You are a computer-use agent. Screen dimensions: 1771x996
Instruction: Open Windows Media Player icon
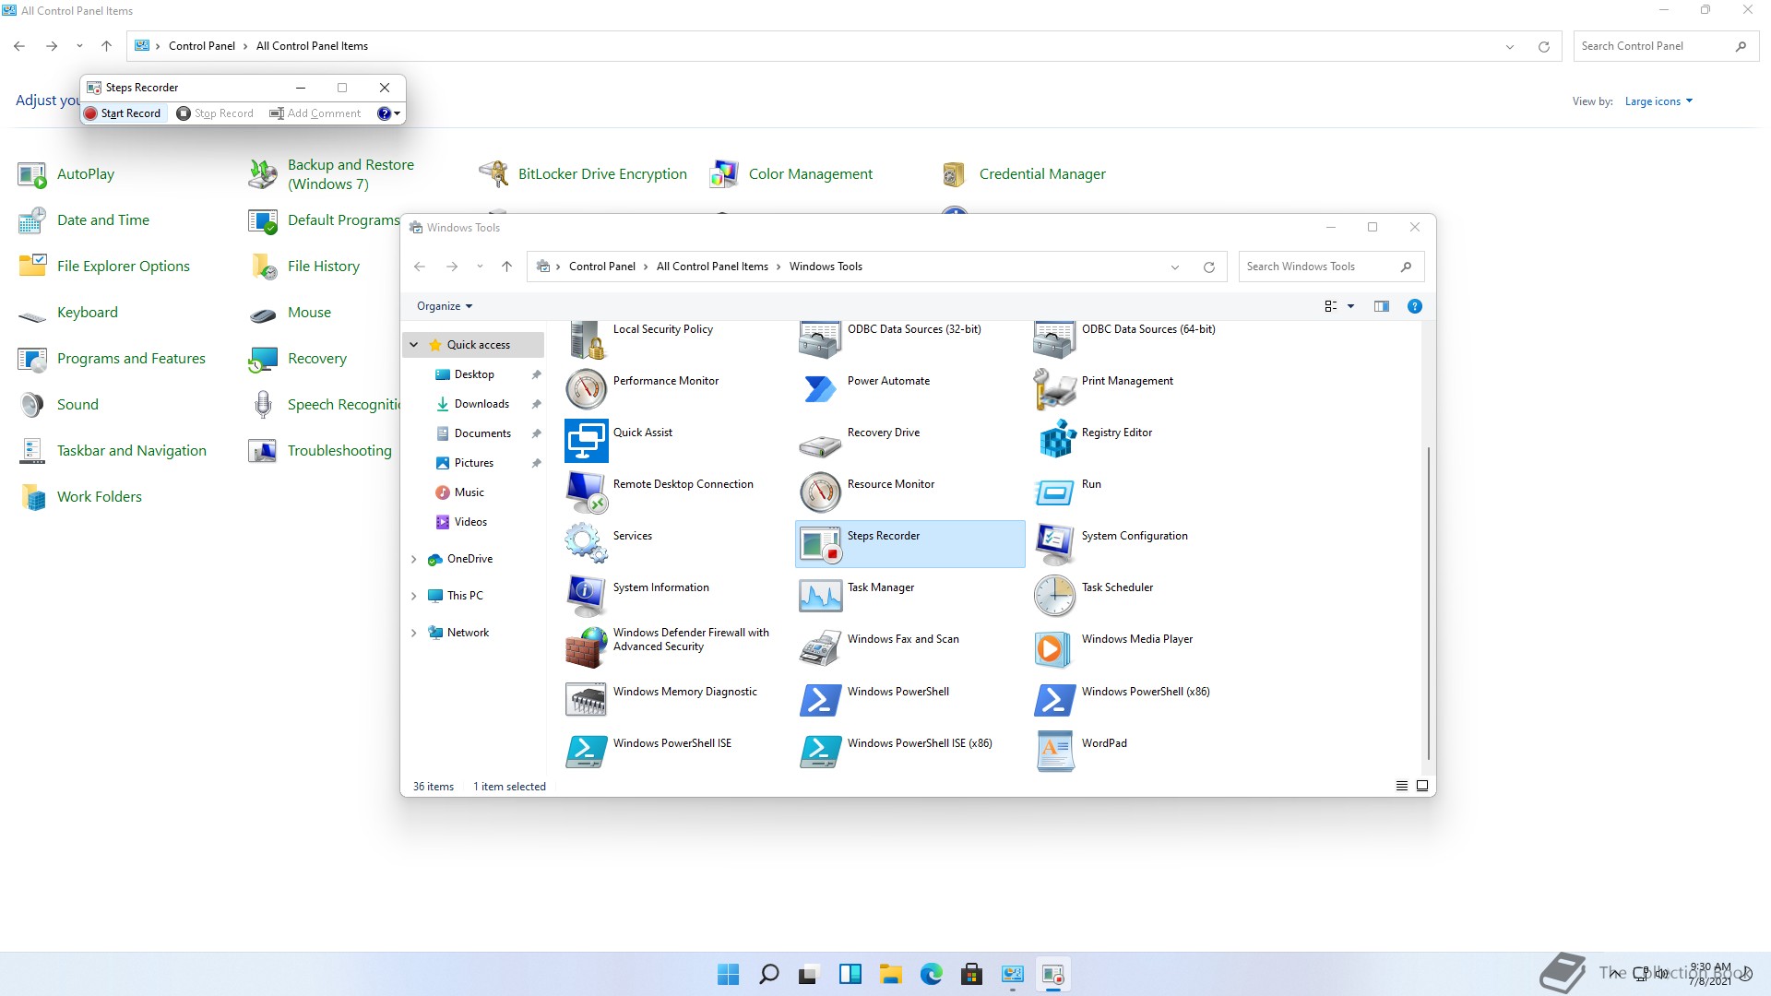[1054, 647]
